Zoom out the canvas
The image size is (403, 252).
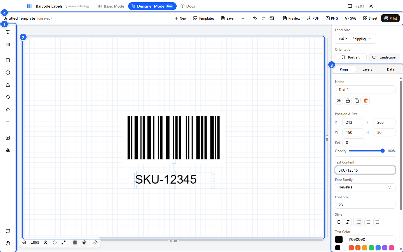[x=24, y=242]
